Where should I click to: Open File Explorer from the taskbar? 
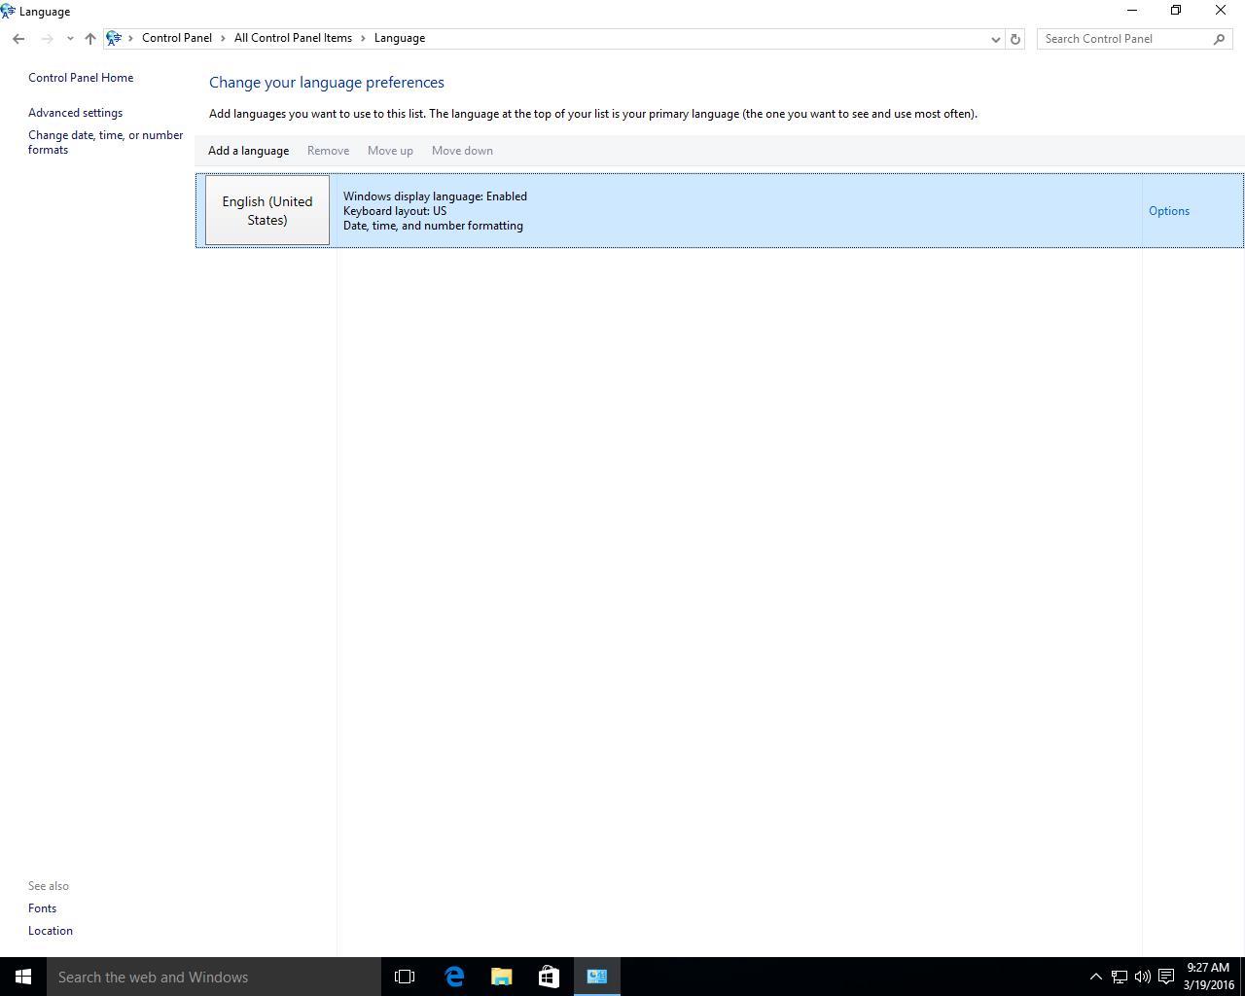(501, 977)
